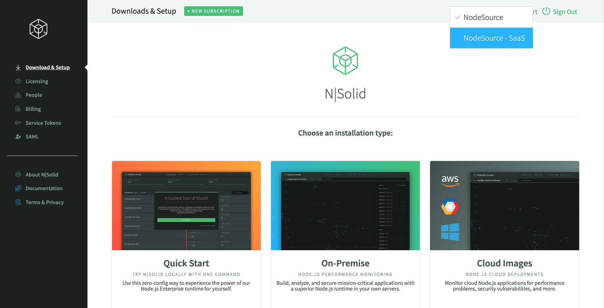The image size is (604, 308).
Task: Open the SAML configuration page
Action: click(x=32, y=137)
